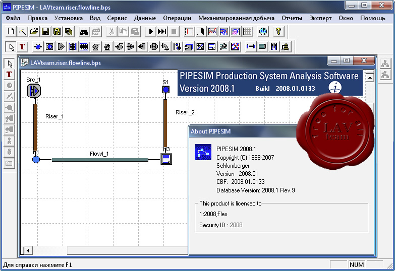Pick the report tool page icon in toolbar

tap(212, 47)
